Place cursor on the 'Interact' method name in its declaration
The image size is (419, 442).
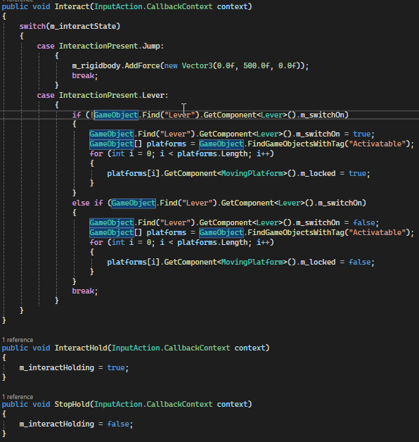[x=72, y=6]
